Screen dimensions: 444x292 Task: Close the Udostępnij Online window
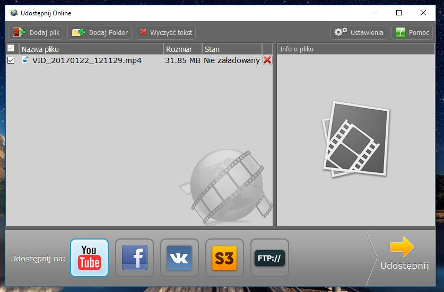pos(423,13)
